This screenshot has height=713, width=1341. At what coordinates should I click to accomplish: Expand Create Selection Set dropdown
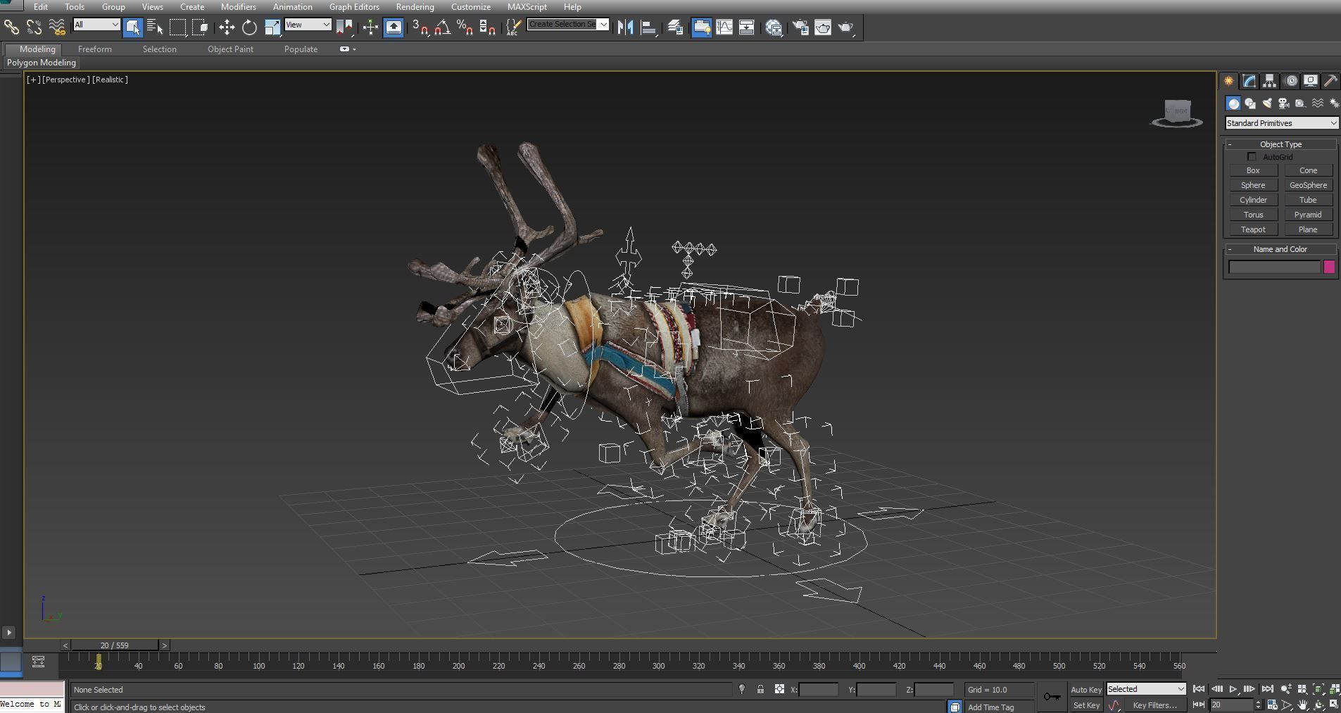(603, 25)
